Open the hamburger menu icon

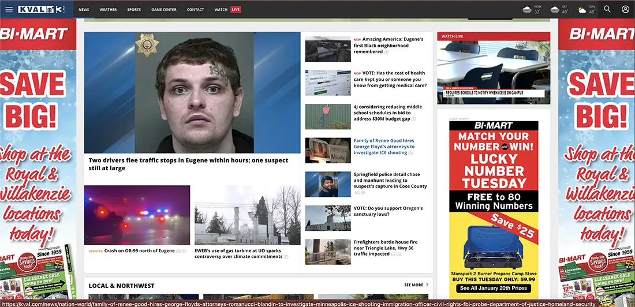9,9
